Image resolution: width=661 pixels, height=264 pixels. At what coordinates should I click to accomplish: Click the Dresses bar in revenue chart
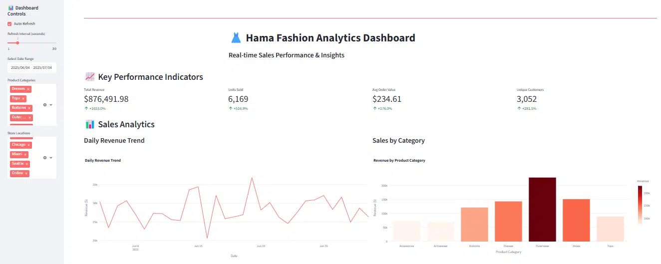pyautogui.click(x=508, y=222)
